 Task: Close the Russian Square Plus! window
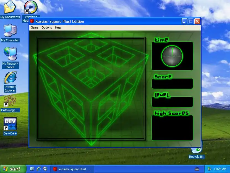197,21
